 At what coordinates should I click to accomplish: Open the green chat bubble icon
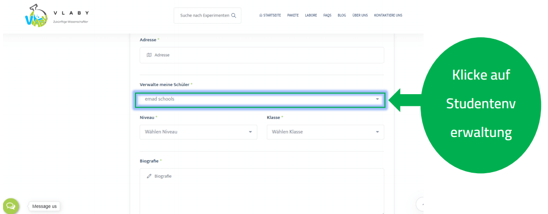[11, 206]
